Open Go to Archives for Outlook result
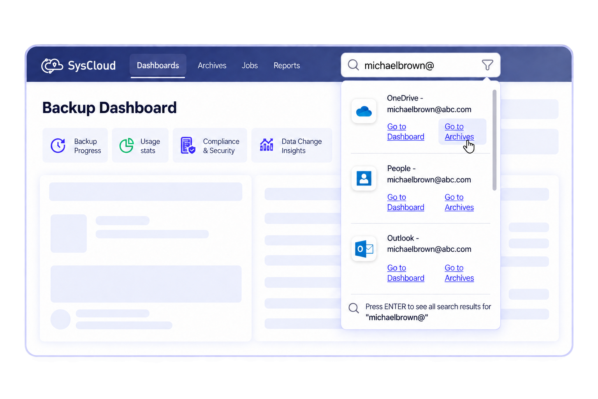Image resolution: width=598 pixels, height=399 pixels. coord(459,273)
